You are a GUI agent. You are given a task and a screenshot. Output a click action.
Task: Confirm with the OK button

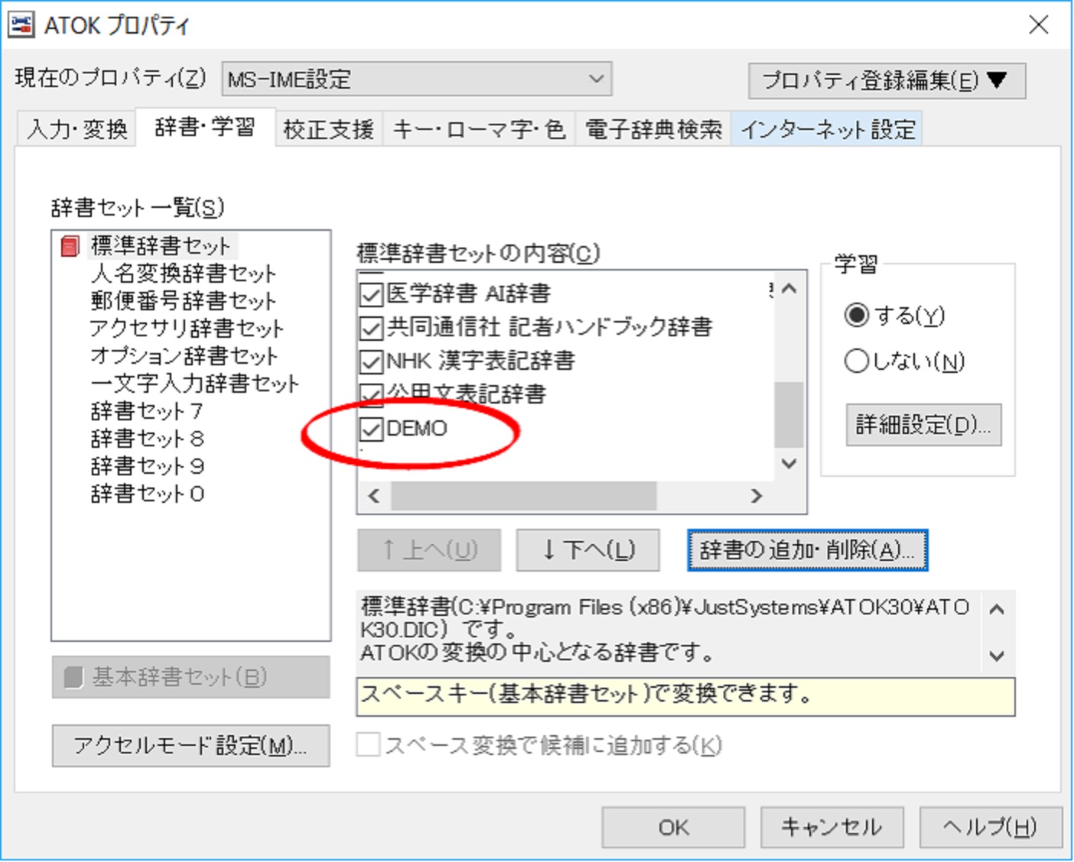pyautogui.click(x=673, y=828)
